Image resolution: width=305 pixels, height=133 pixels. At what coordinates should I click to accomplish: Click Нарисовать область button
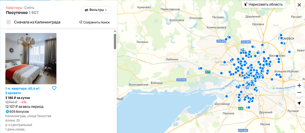point(264,4)
